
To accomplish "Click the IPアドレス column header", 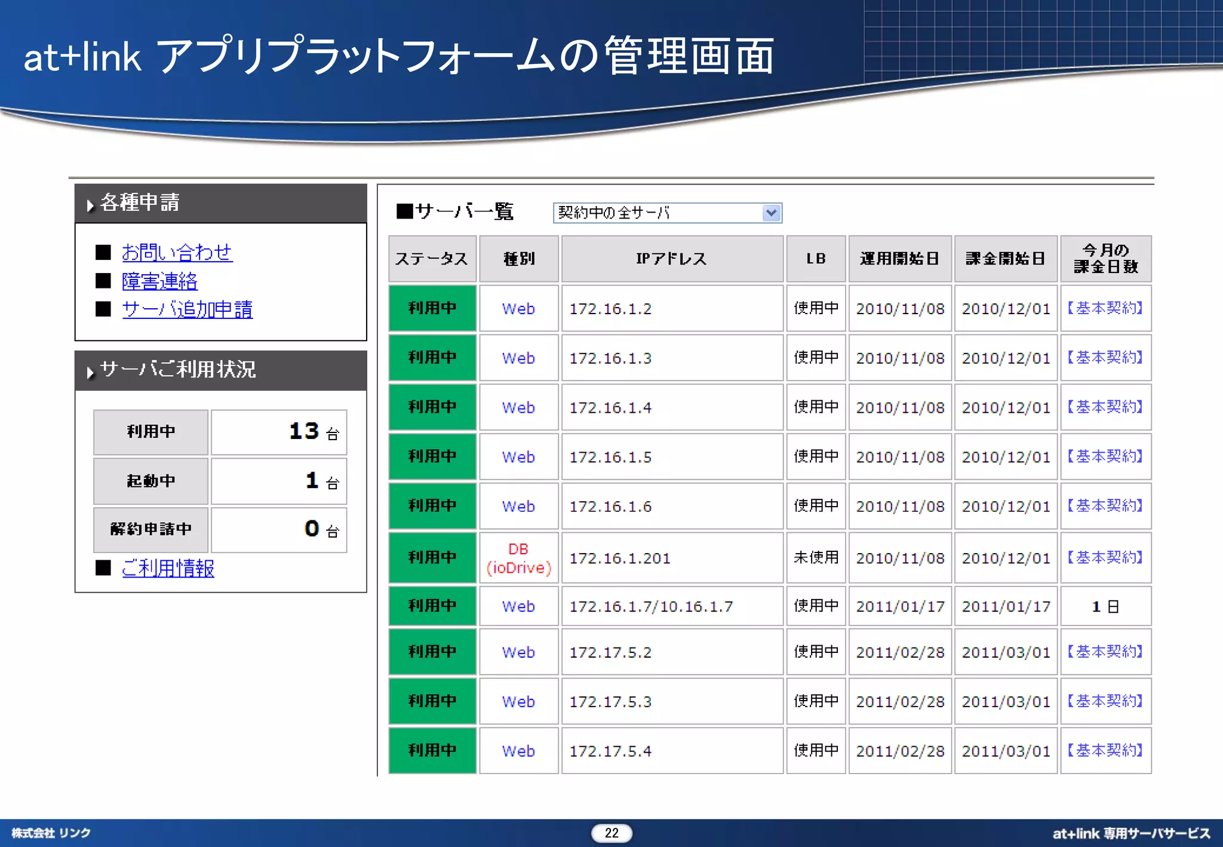I will coord(672,259).
